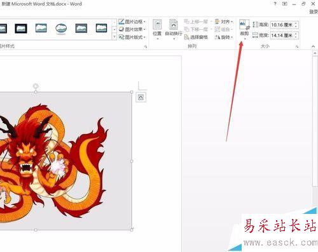This screenshot has height=252, width=318.
Task: Decrease picture height with down spinner
Action: tap(296, 27)
